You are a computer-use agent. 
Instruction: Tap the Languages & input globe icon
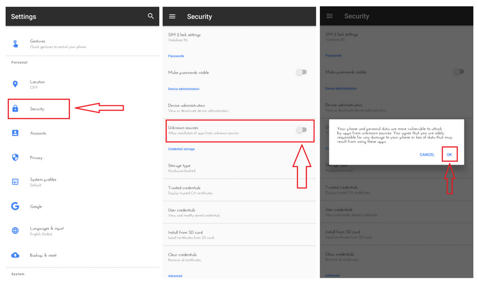pyautogui.click(x=15, y=231)
